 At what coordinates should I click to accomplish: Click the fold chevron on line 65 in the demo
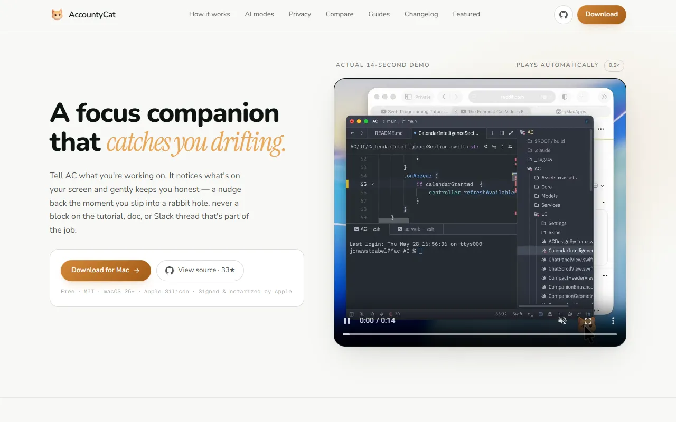pos(372,184)
